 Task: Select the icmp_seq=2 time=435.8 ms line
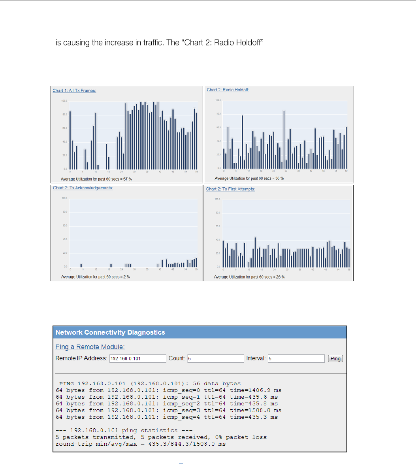coord(167,403)
